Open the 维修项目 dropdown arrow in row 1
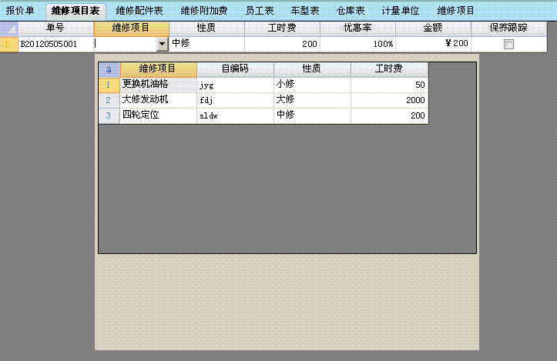This screenshot has width=557, height=361. [162, 44]
